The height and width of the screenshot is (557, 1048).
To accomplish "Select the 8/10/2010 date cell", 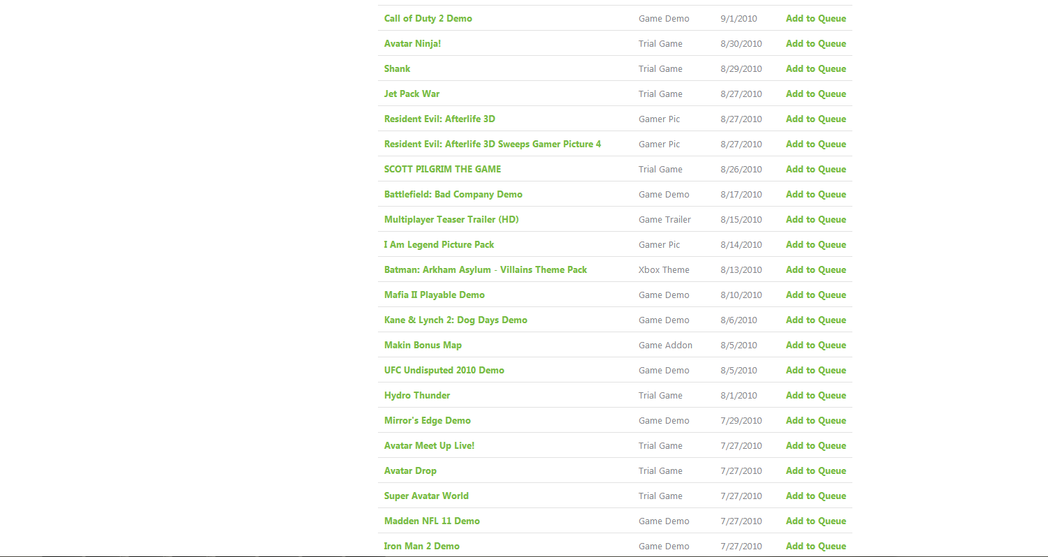I will pyautogui.click(x=741, y=295).
